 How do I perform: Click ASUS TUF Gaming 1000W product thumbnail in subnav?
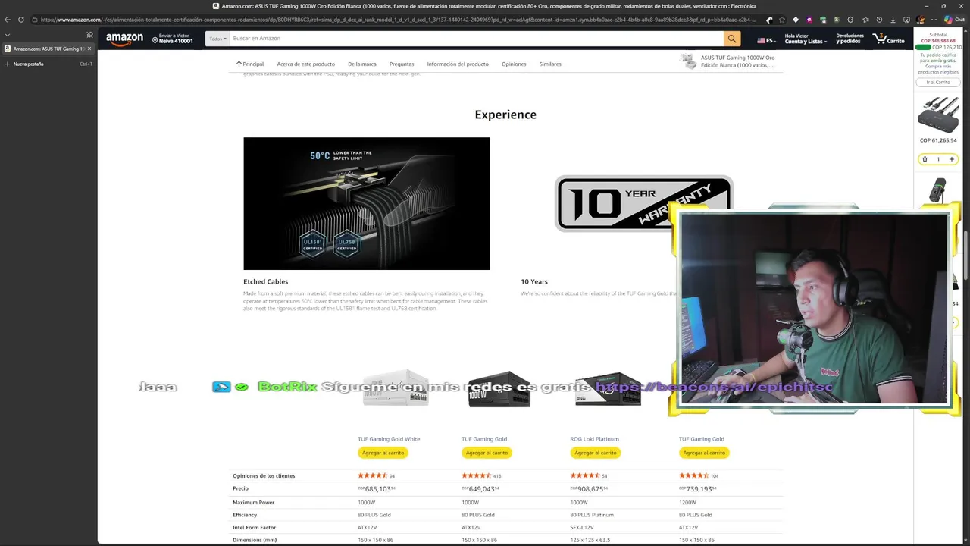point(687,61)
